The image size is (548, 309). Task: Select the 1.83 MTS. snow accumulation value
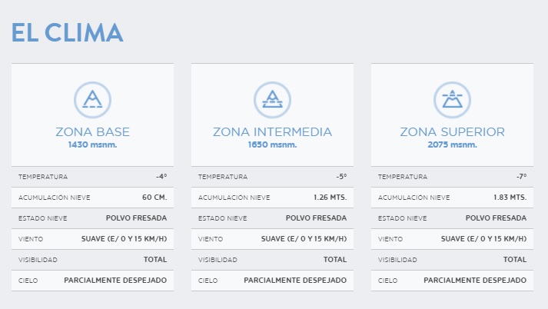[510, 198]
